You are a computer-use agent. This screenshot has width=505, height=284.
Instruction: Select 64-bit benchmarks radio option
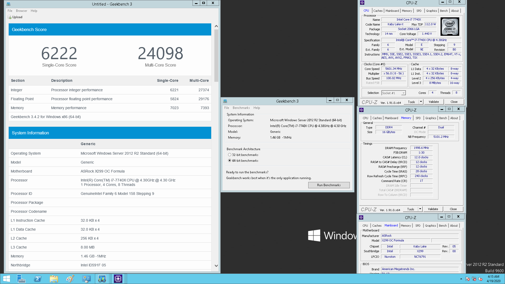point(230,161)
